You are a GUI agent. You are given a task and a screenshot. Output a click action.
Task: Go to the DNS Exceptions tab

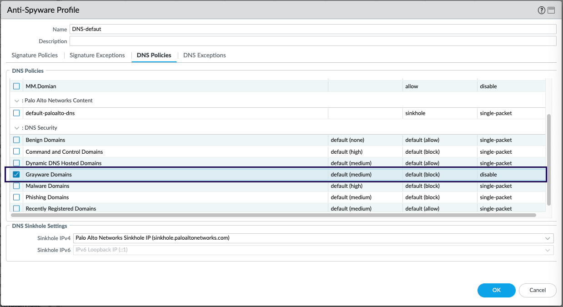coord(204,55)
